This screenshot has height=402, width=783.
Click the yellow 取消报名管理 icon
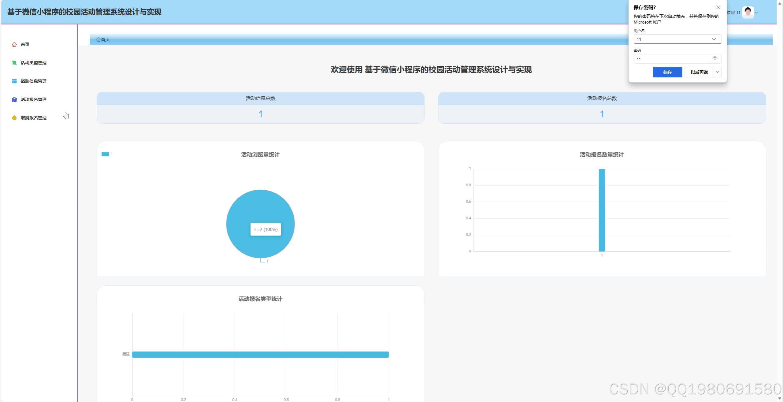tap(14, 118)
